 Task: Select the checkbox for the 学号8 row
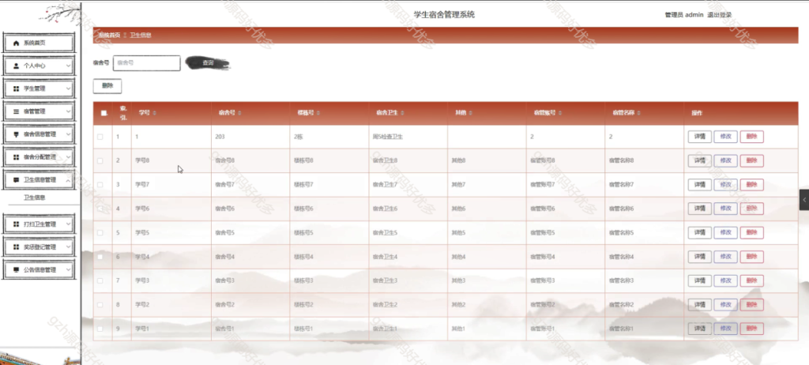coord(100,160)
